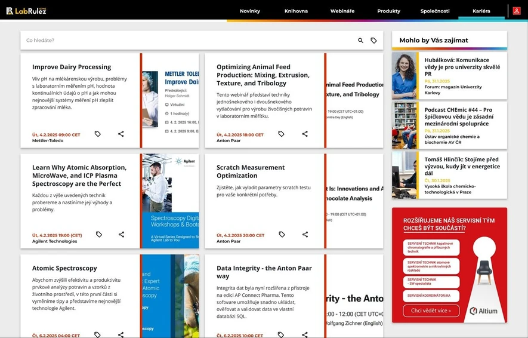Click tag icon on Atomic Absorption card
The height and width of the screenshot is (338, 528).
[98, 234]
